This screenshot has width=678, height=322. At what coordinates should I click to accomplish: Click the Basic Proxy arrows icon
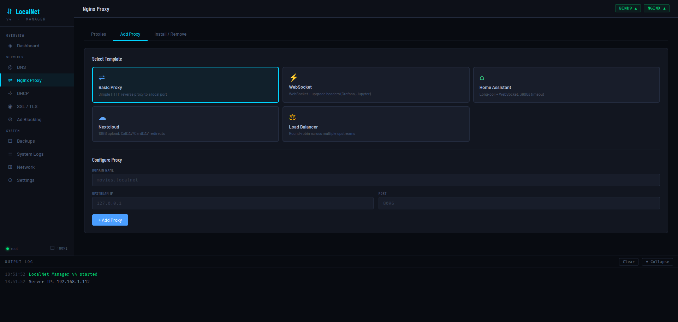point(102,78)
